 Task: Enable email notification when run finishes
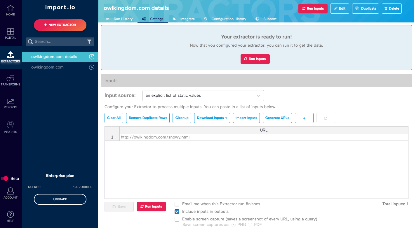pyautogui.click(x=177, y=204)
